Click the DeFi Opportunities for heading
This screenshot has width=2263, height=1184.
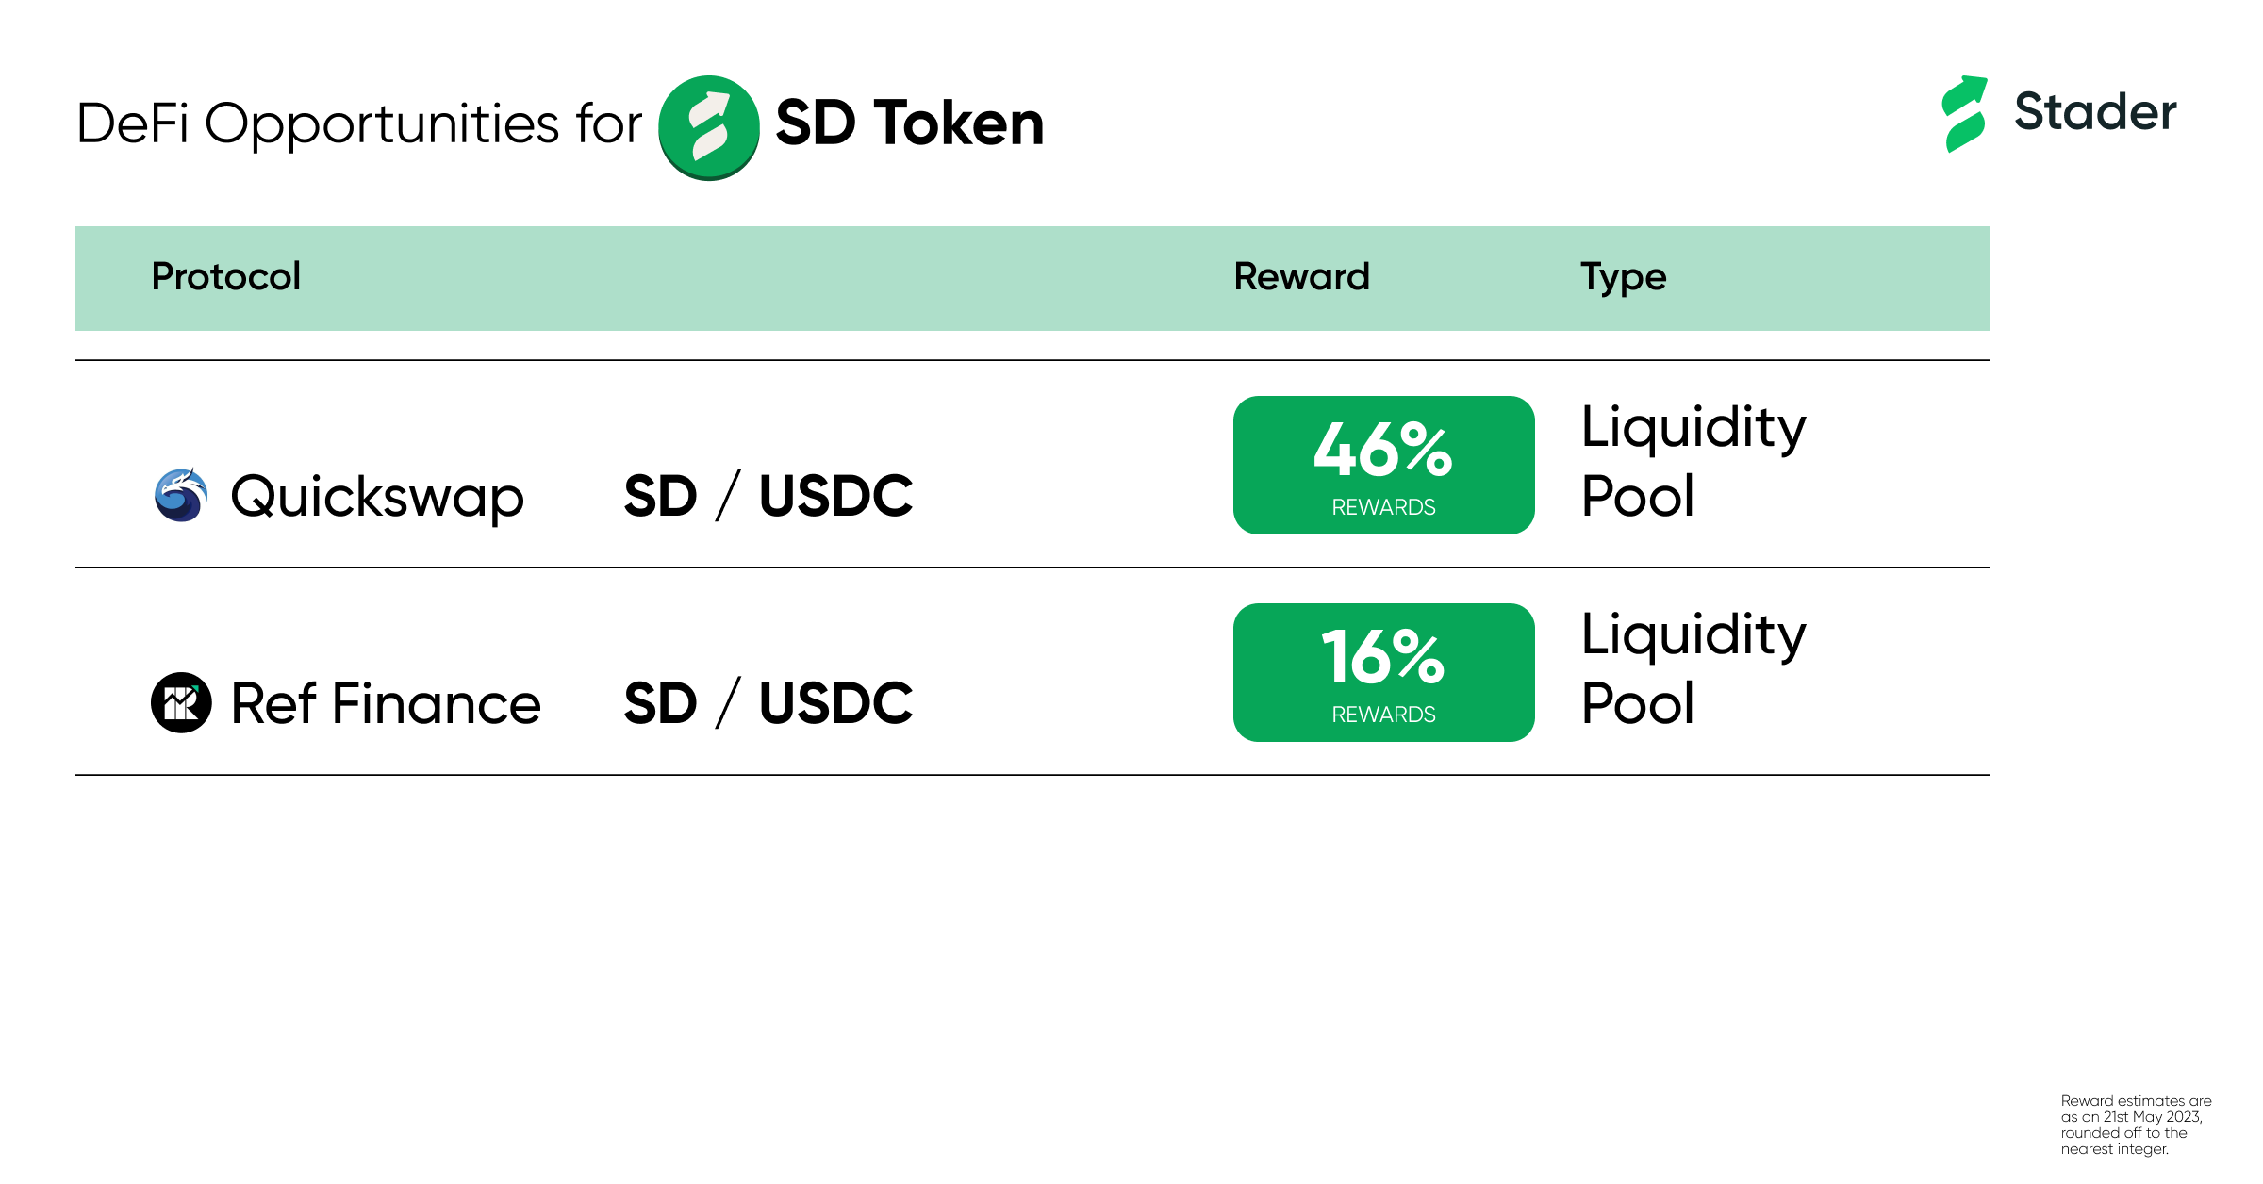tap(359, 124)
